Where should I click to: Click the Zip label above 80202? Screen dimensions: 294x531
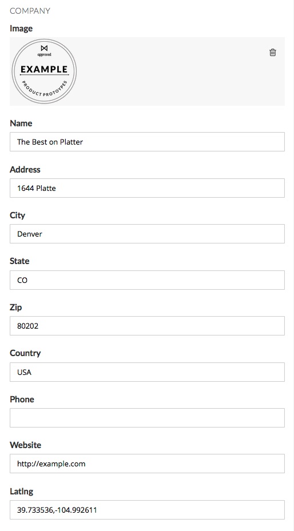(15, 308)
